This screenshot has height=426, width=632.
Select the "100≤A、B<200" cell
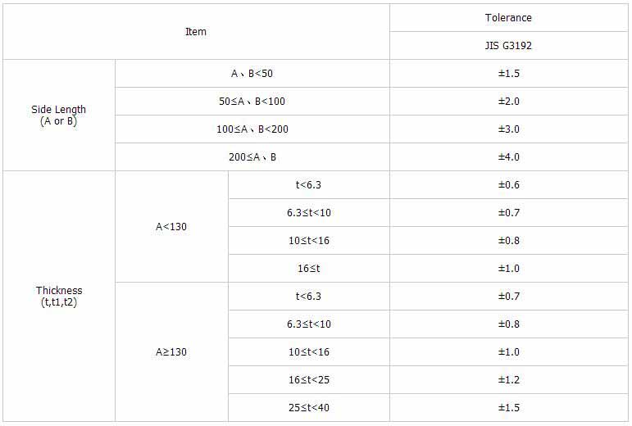click(x=252, y=129)
